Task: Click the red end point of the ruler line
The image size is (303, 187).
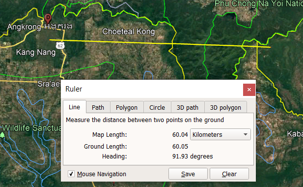Action: click(270, 47)
